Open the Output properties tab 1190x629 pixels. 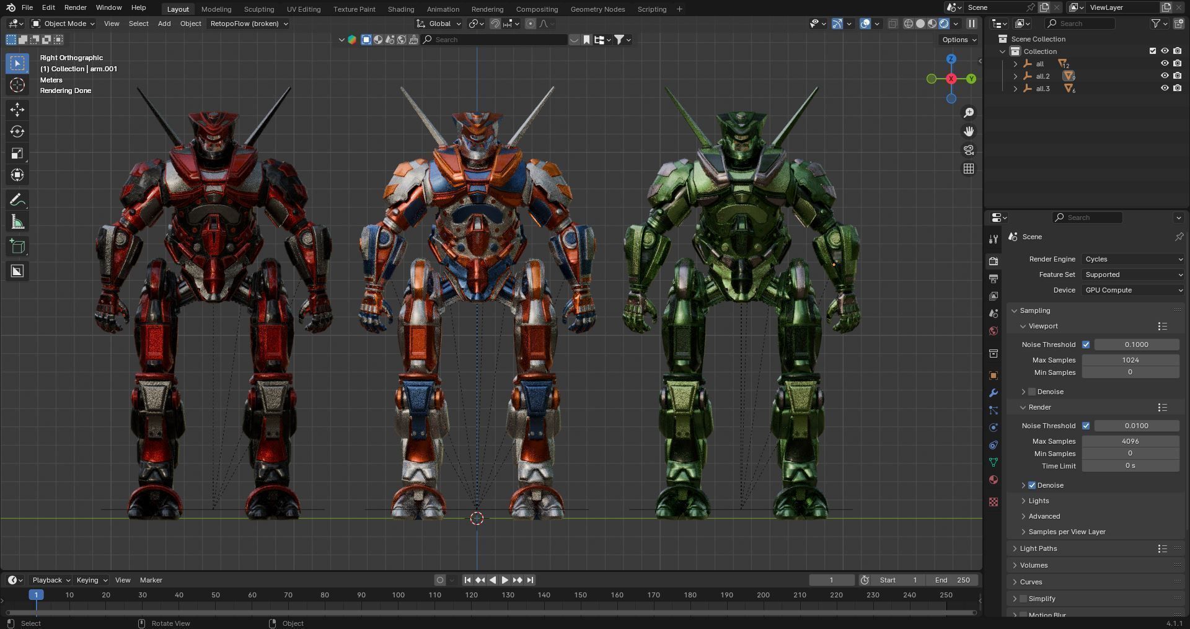(x=994, y=279)
